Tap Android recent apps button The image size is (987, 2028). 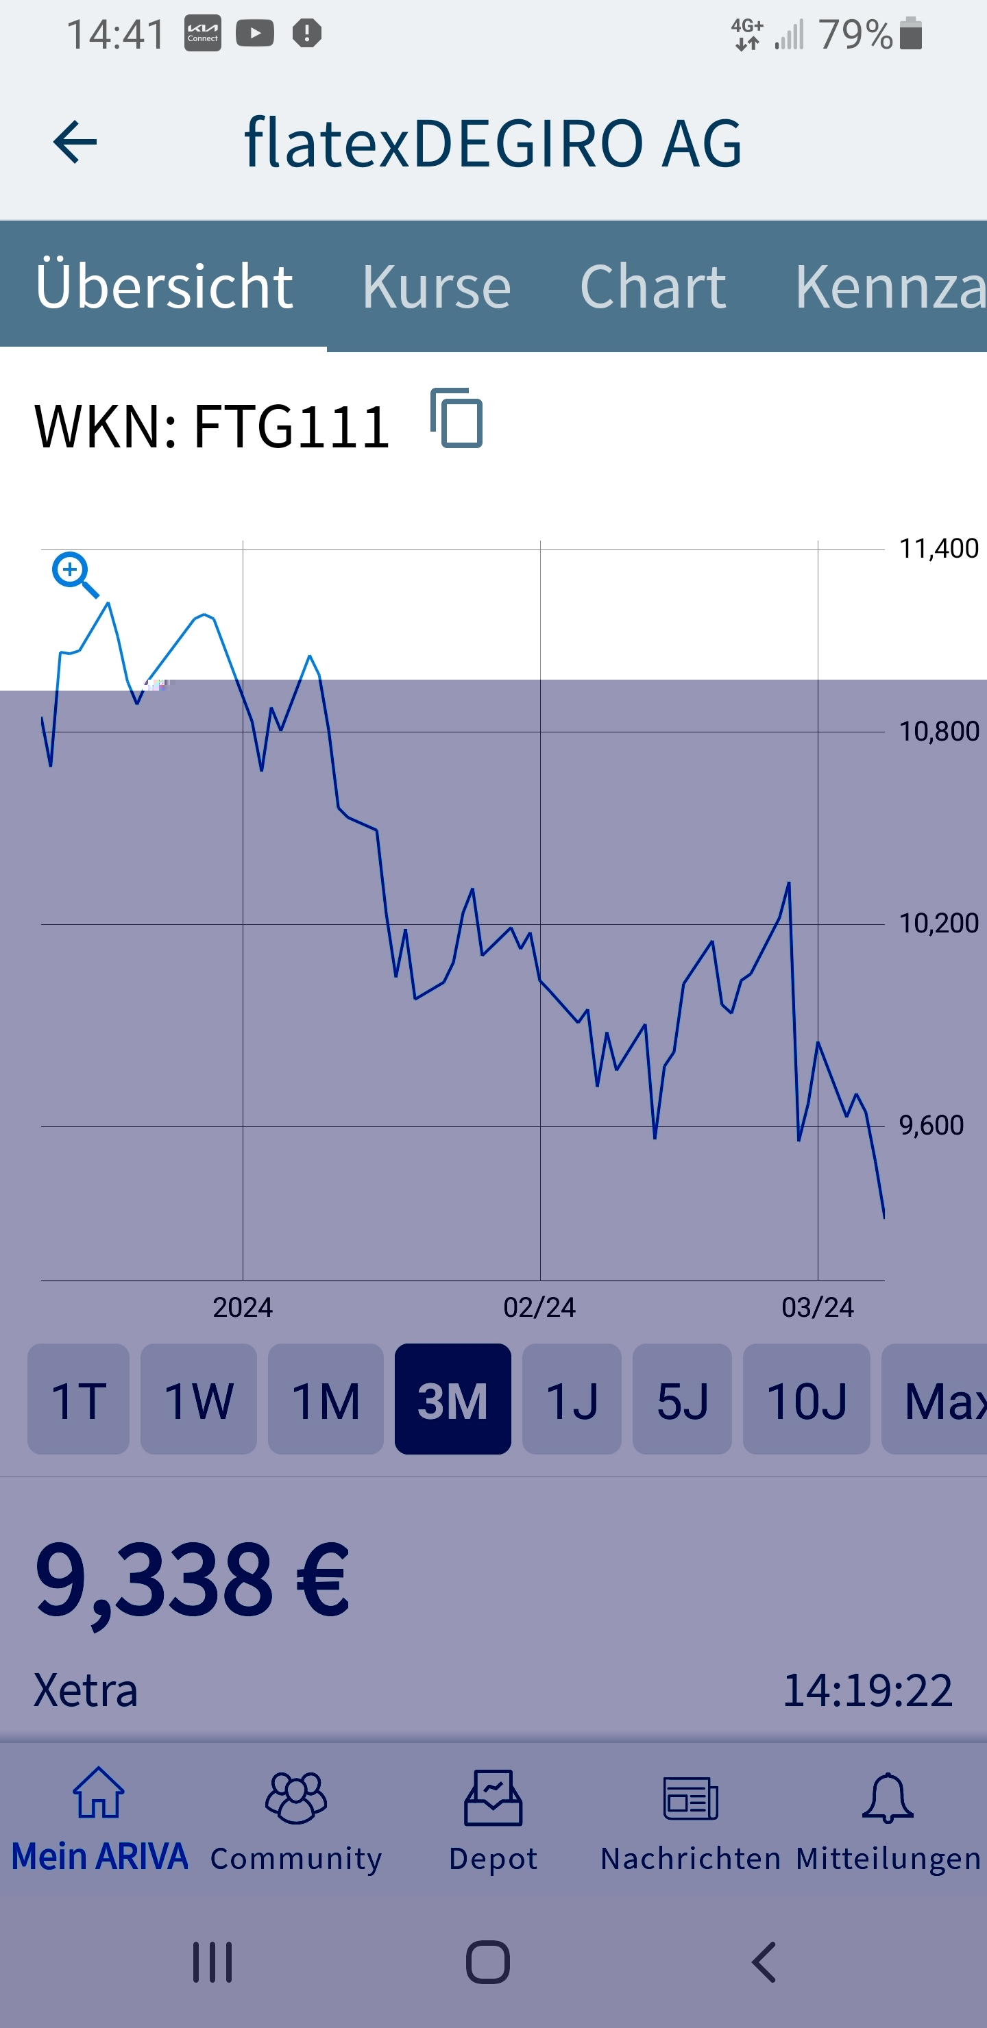pyautogui.click(x=212, y=1962)
